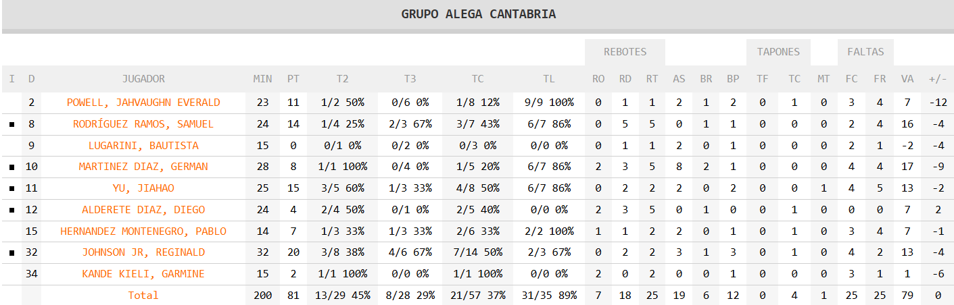Viewport: 954px width, 305px height.
Task: Select the starter indicator for Yu, Jiahao
Action: [11, 189]
